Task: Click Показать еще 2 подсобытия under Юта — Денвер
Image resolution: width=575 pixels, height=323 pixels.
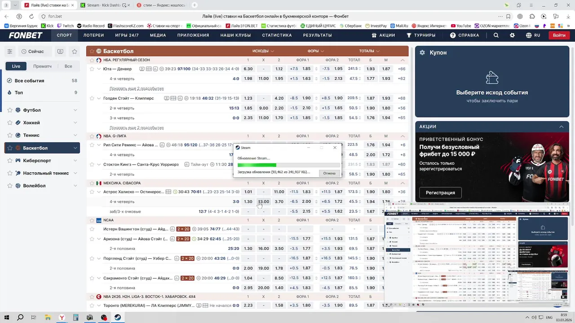Action: tap(137, 89)
